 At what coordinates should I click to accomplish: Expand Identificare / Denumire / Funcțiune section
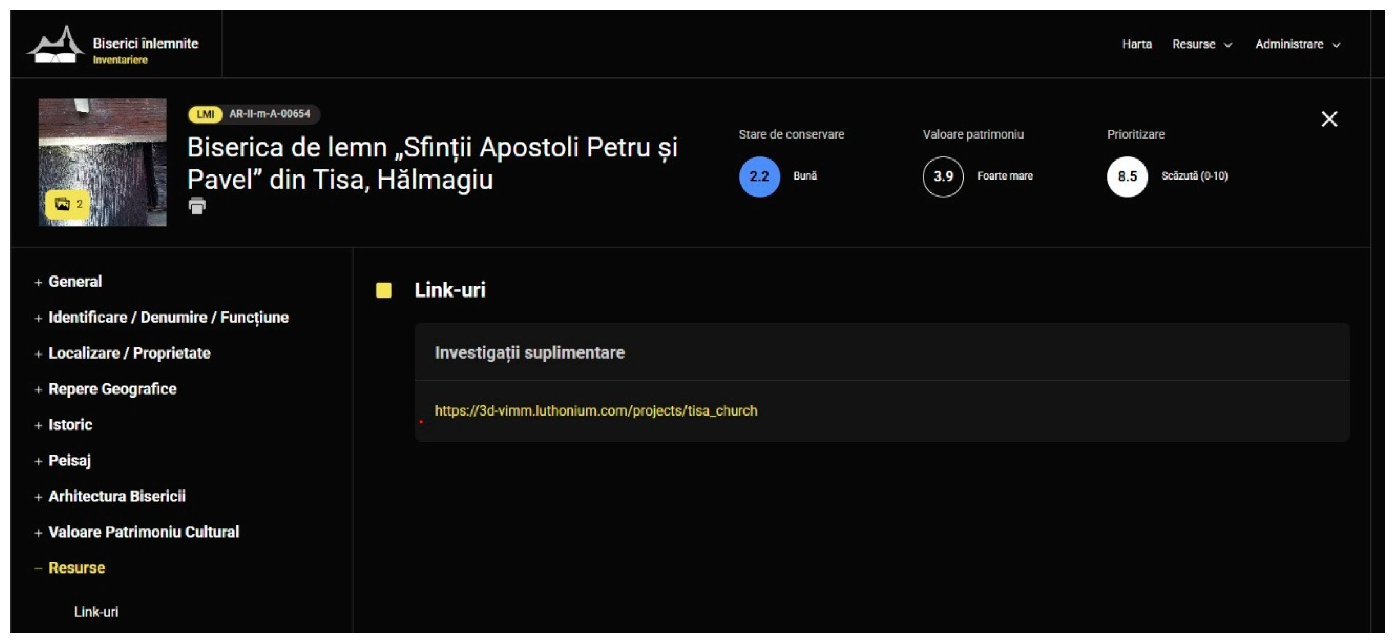point(168,317)
